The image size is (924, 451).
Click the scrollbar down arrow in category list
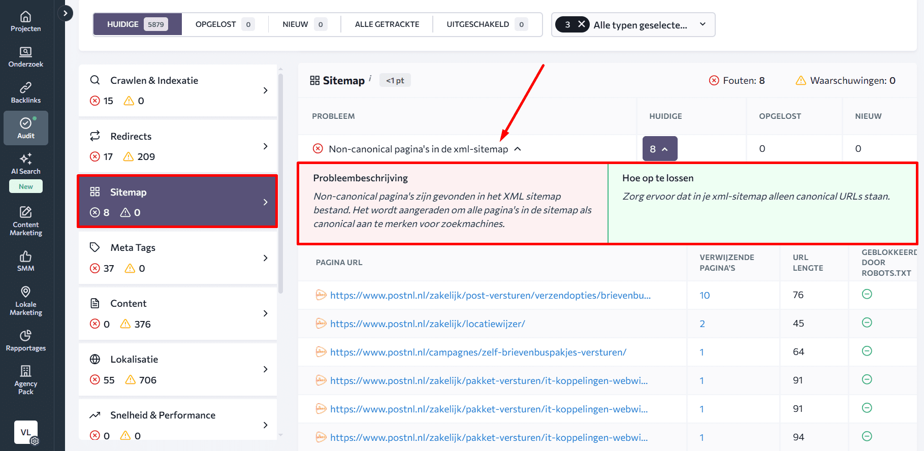280,435
